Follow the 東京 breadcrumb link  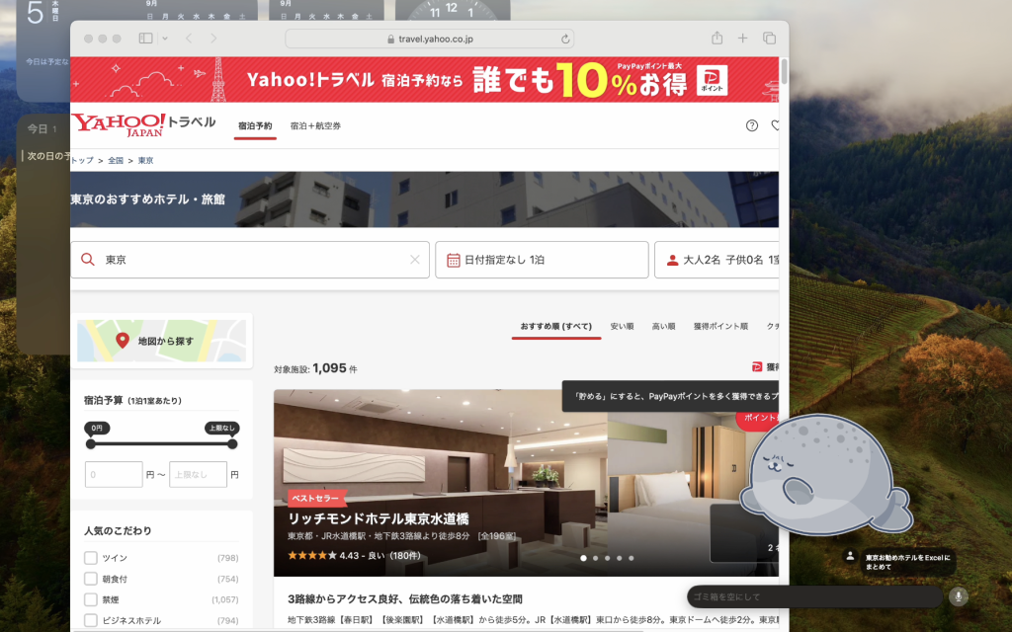[146, 161]
